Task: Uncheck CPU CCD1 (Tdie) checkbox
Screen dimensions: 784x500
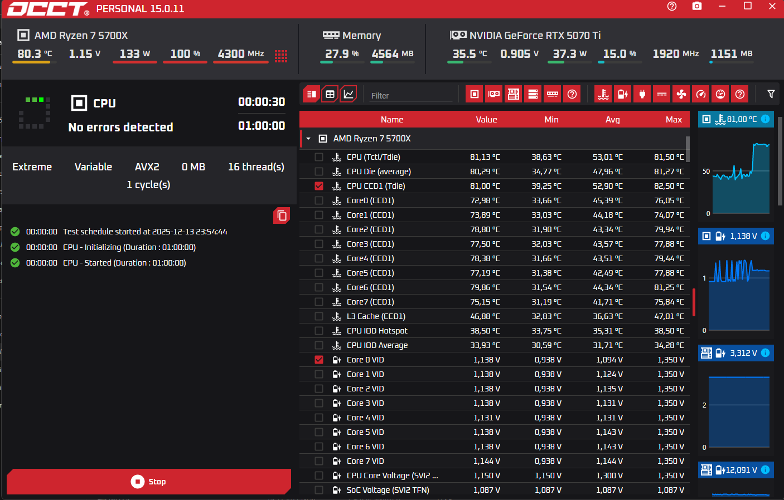Action: pos(319,186)
